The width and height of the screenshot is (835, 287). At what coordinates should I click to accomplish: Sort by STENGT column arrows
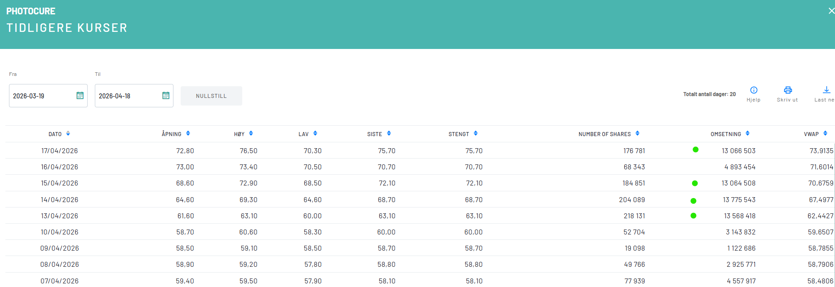[x=475, y=133]
